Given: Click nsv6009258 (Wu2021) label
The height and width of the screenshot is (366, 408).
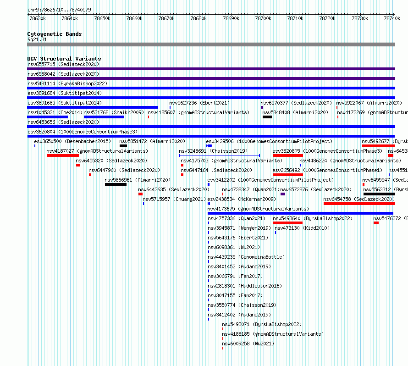Looking at the screenshot, I should pyautogui.click(x=248, y=344).
